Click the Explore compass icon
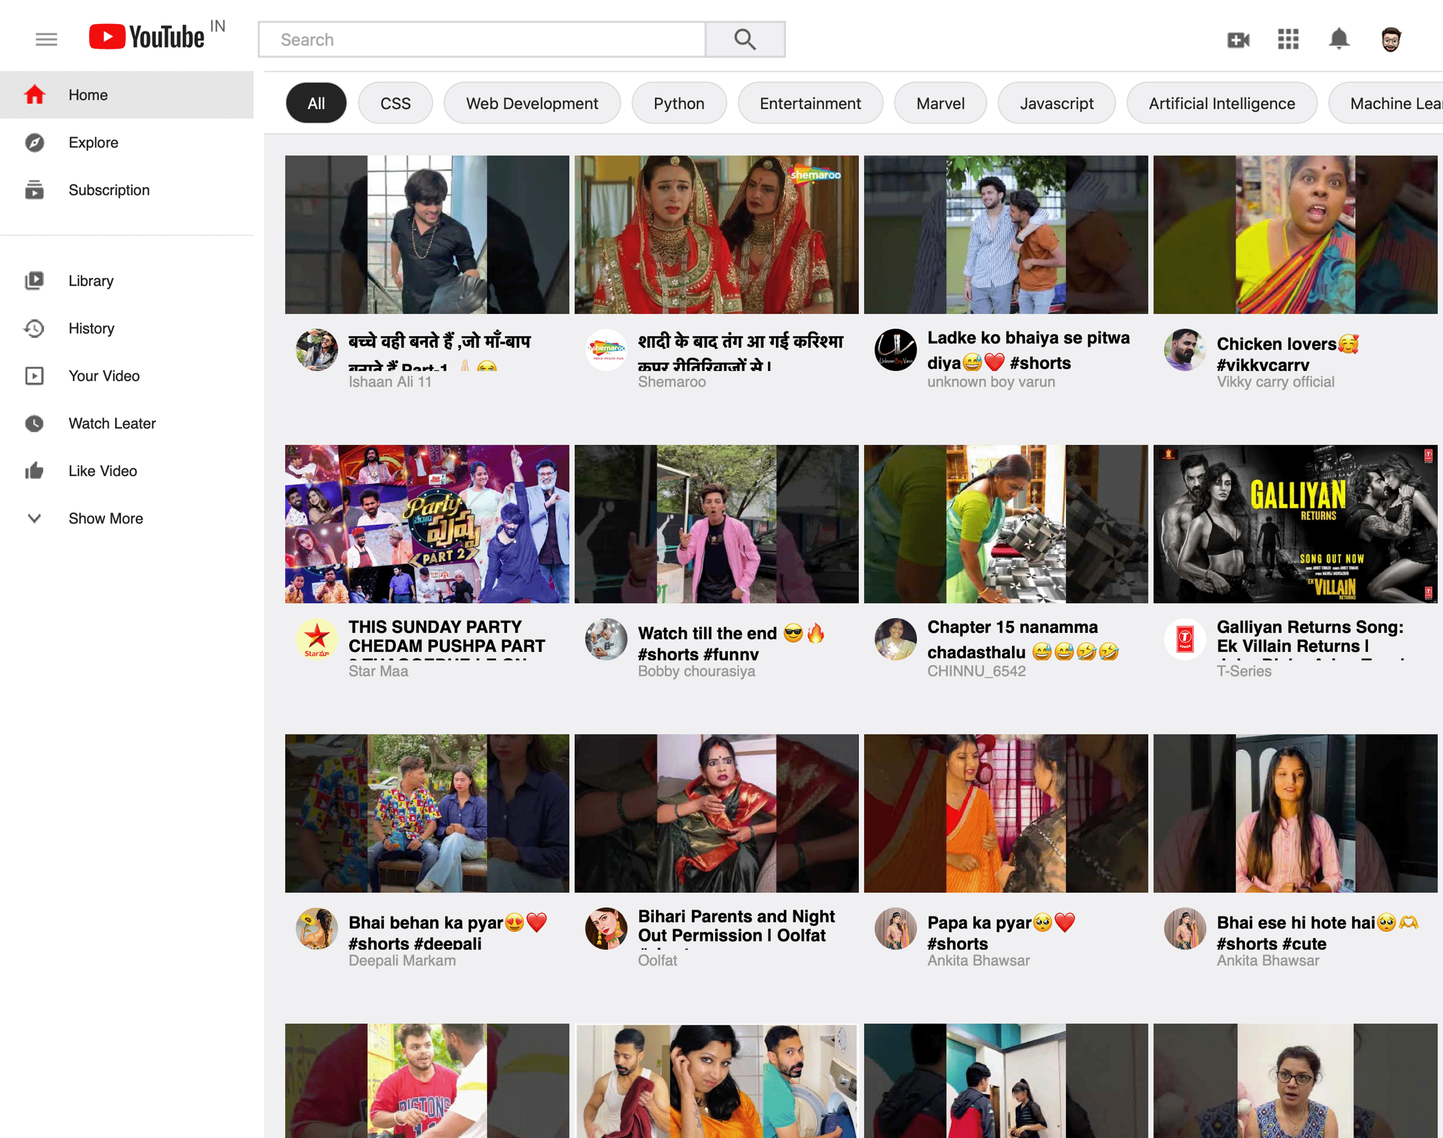The width and height of the screenshot is (1443, 1138). pos(35,143)
